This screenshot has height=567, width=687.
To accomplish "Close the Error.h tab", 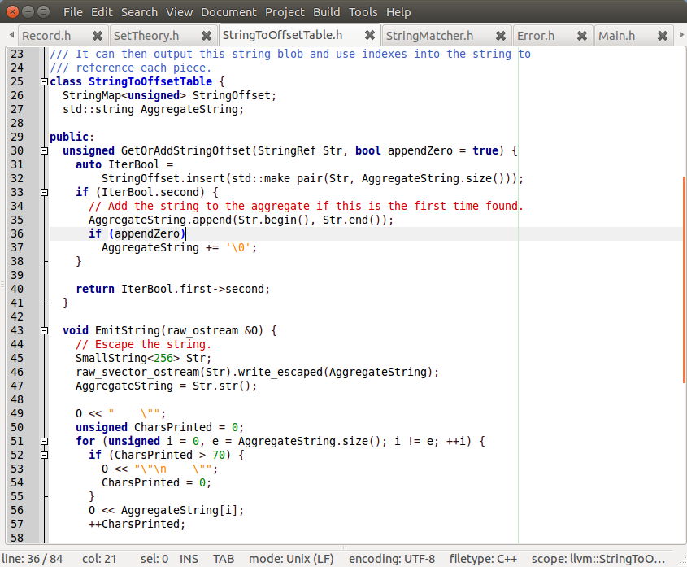I will 582,36.
